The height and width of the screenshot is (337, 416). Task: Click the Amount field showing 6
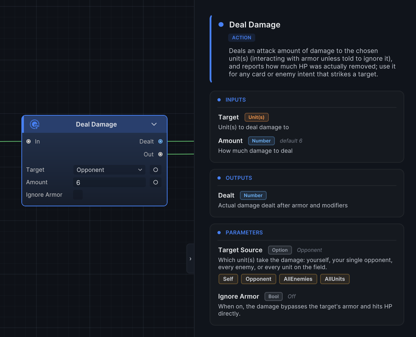coord(109,182)
